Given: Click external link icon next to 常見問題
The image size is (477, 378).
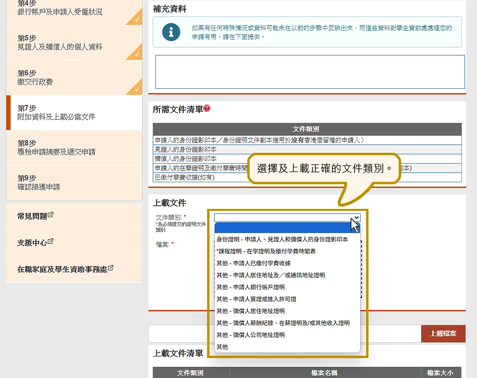Looking at the screenshot, I should click(50, 215).
